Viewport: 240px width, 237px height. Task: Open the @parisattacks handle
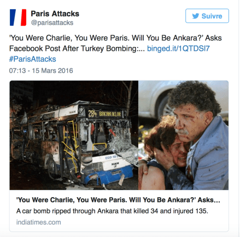(x=52, y=23)
